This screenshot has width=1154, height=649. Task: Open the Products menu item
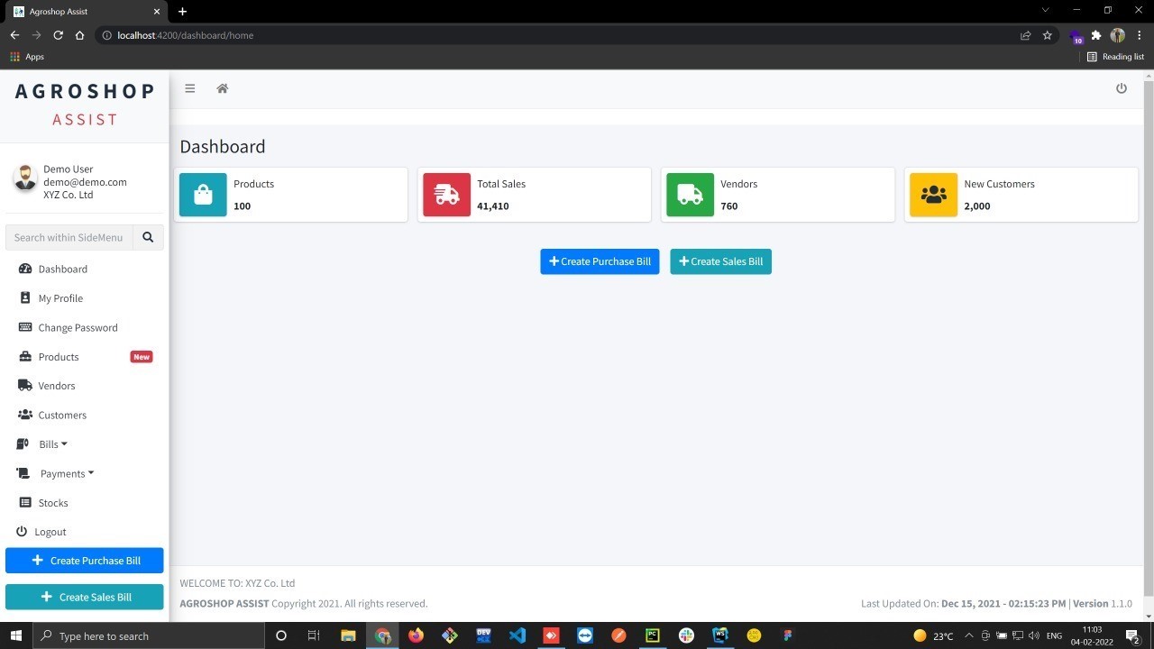tap(59, 357)
